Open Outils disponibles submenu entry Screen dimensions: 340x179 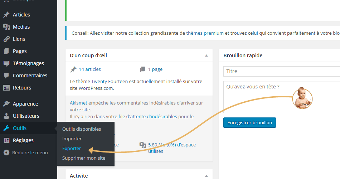pos(82,129)
